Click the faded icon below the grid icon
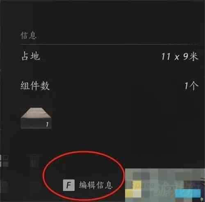 (x=5, y=187)
